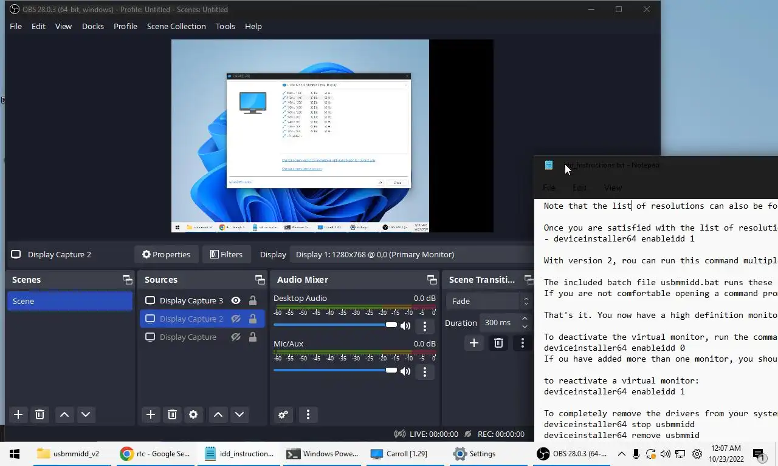Open volume icon in system tray

666,454
